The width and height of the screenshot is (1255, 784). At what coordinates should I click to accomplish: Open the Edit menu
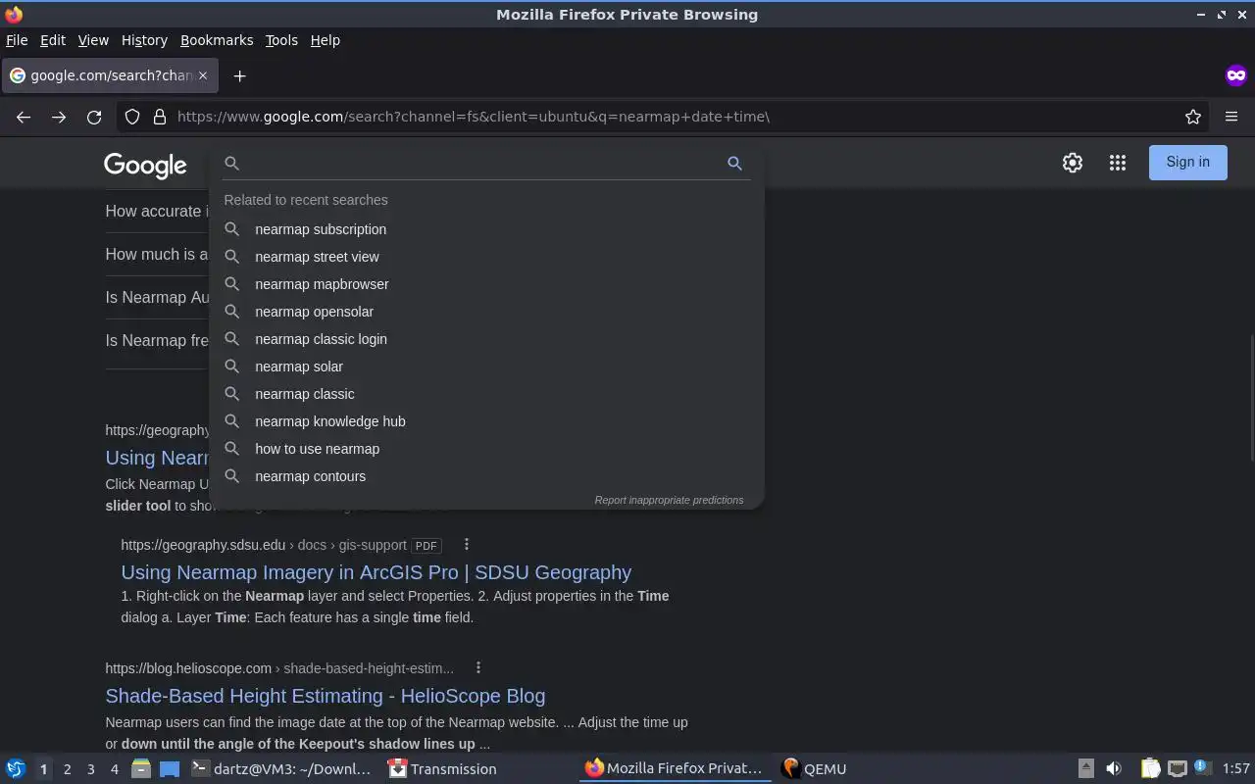click(53, 40)
